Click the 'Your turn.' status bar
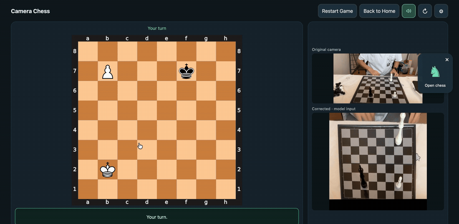 (x=157, y=216)
